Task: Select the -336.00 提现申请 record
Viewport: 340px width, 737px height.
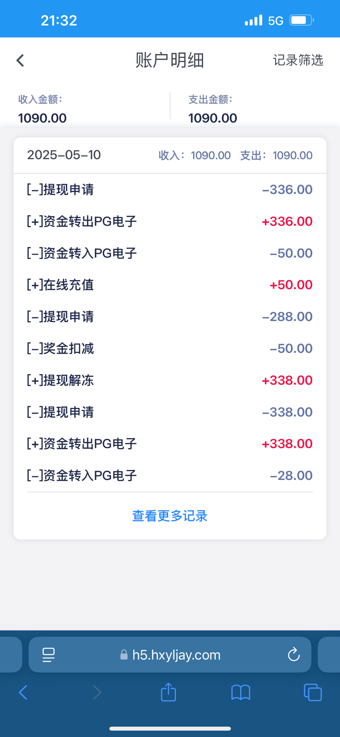Action: [x=170, y=189]
